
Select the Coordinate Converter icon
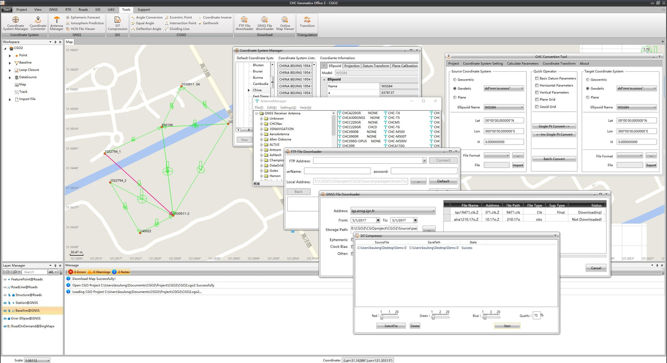click(x=38, y=23)
